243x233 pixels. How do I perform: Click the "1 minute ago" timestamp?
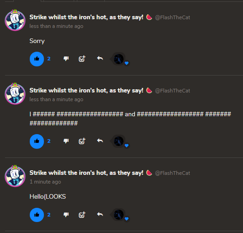pyautogui.click(x=45, y=182)
